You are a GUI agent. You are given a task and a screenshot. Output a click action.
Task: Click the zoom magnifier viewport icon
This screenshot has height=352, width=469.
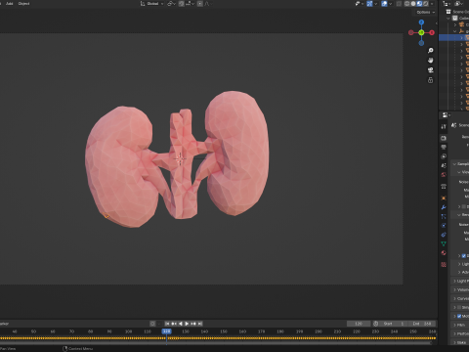click(x=431, y=51)
